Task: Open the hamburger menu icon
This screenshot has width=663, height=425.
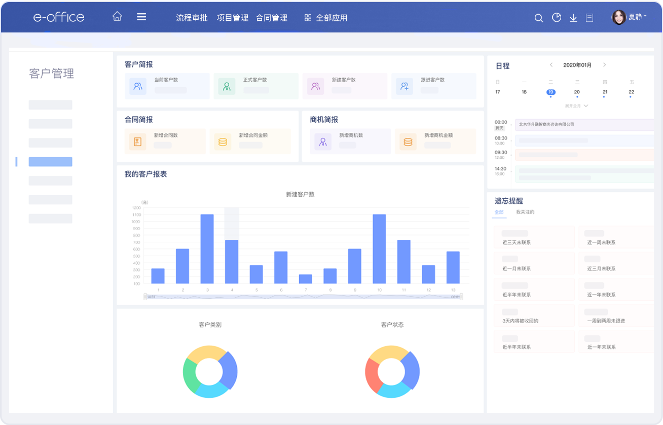Action: pyautogui.click(x=141, y=17)
